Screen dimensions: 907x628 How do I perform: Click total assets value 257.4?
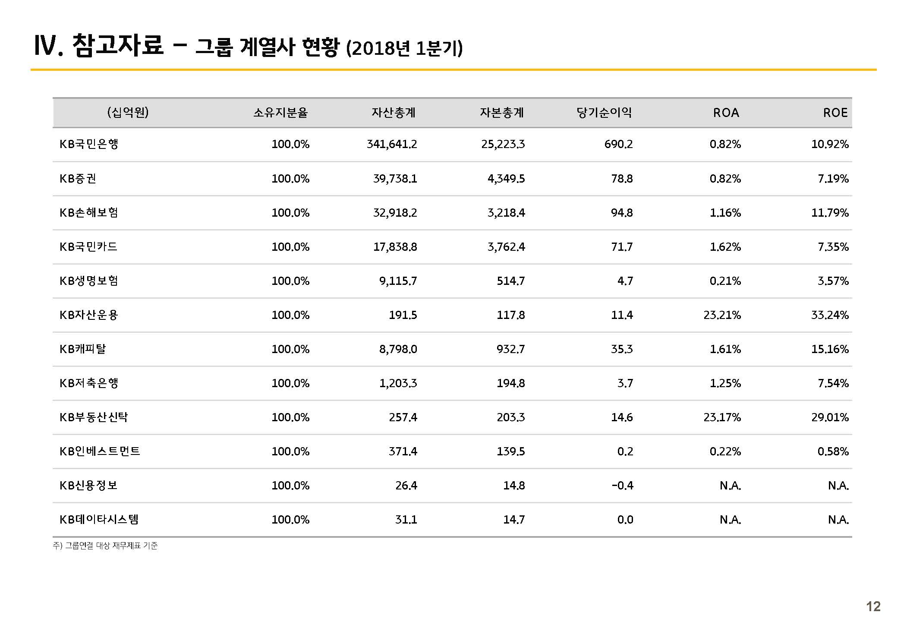[403, 417]
